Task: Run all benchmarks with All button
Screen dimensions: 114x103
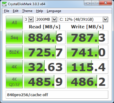Action: [x=14, y=23]
